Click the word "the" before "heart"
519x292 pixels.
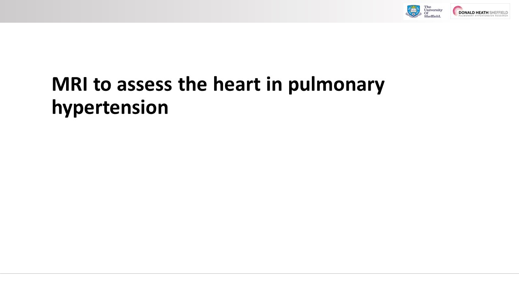192,84
